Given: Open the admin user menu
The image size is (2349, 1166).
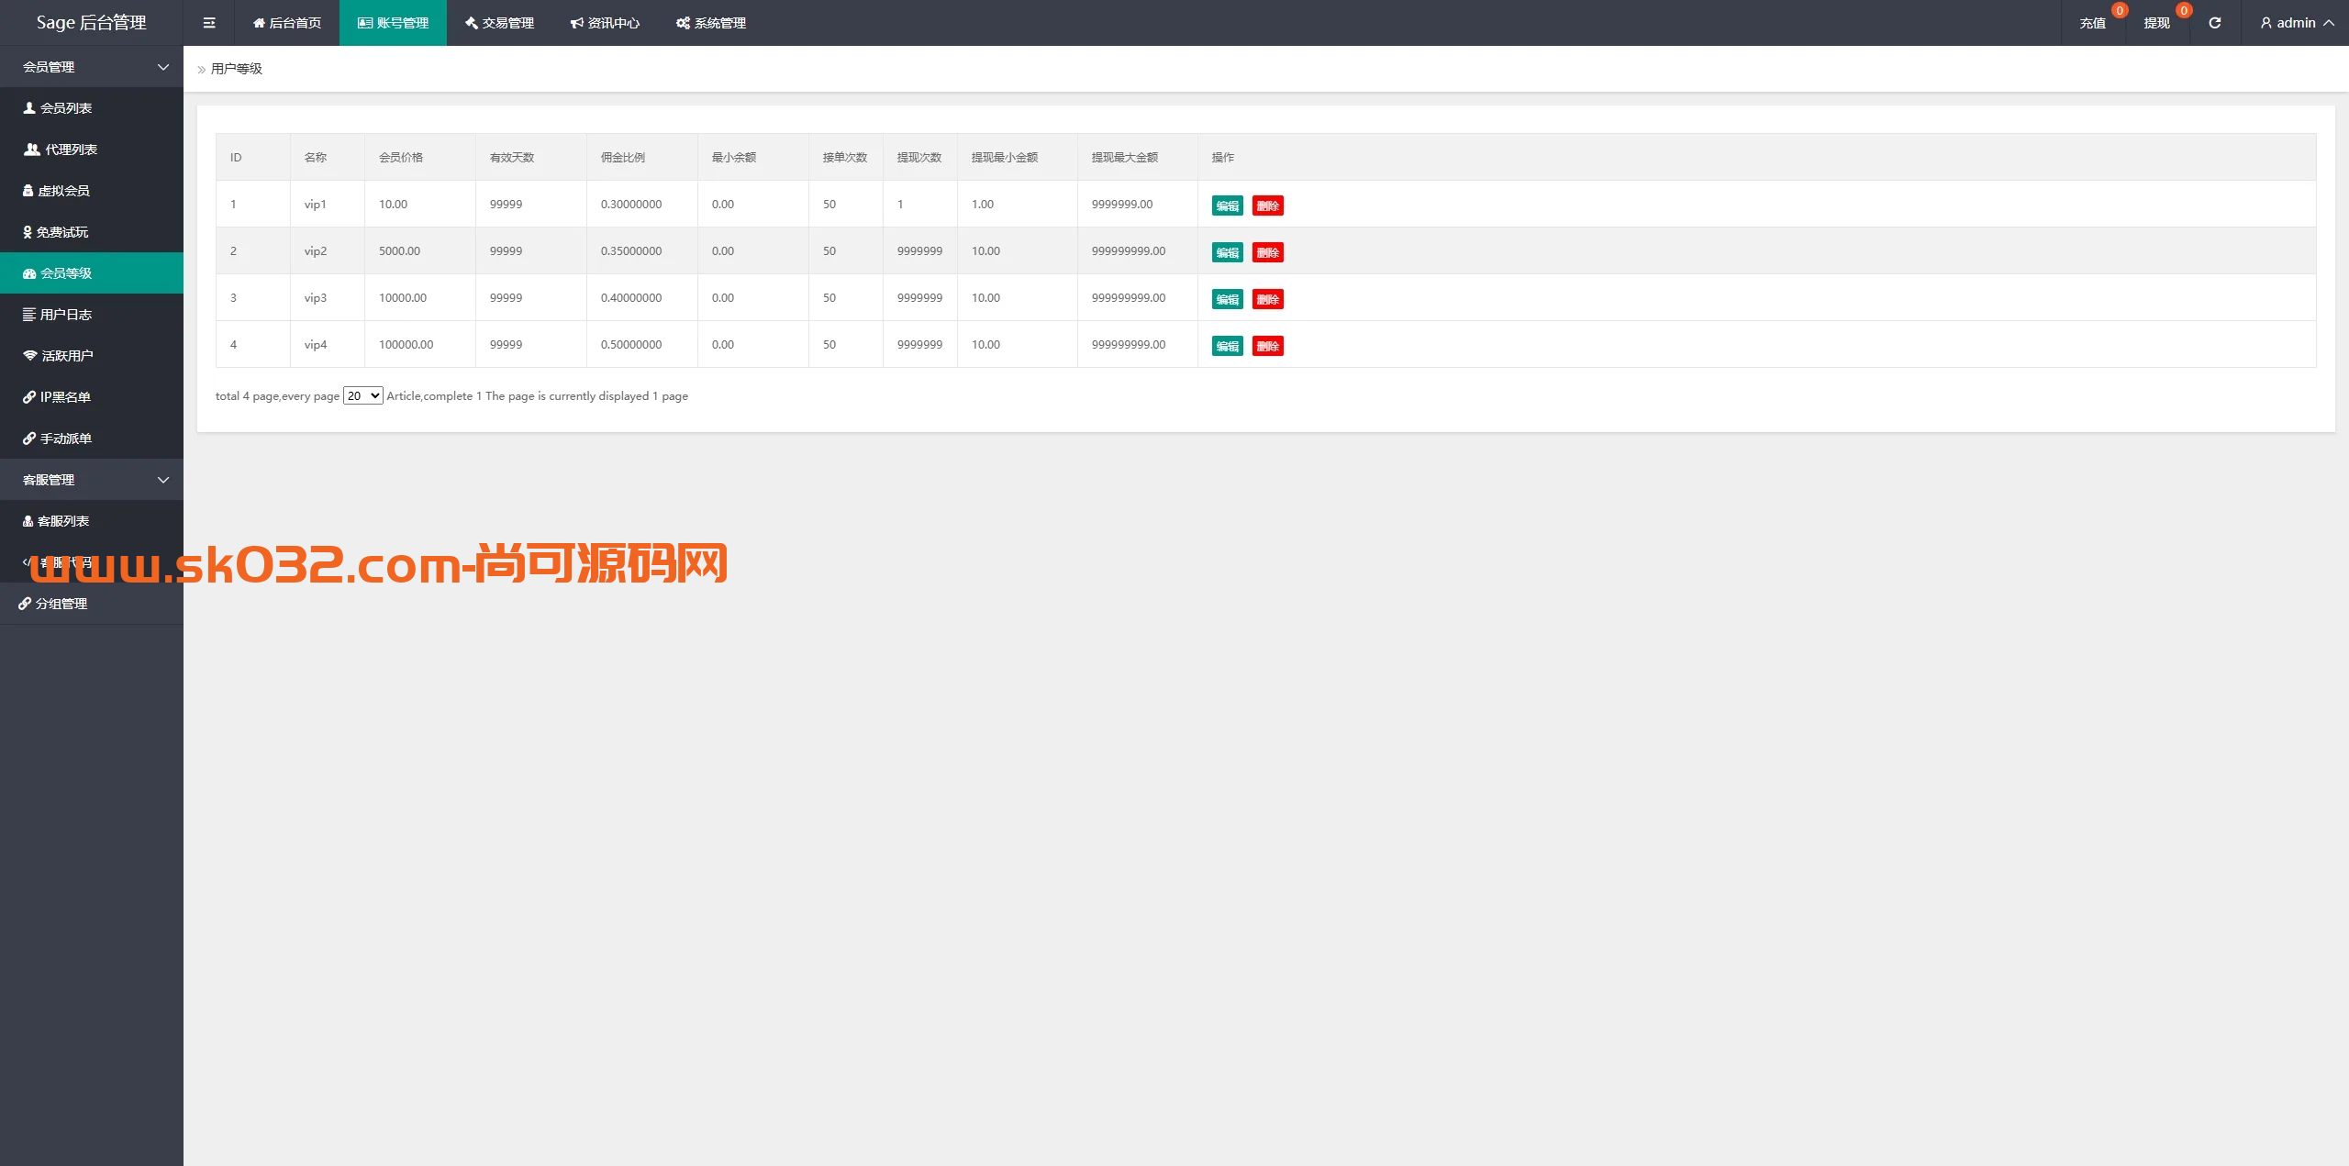Looking at the screenshot, I should pyautogui.click(x=2296, y=23).
